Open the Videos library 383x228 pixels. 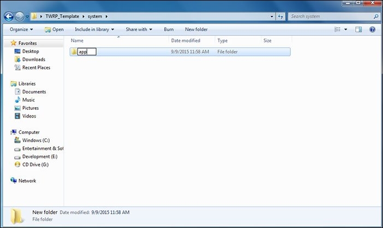pyautogui.click(x=29, y=116)
